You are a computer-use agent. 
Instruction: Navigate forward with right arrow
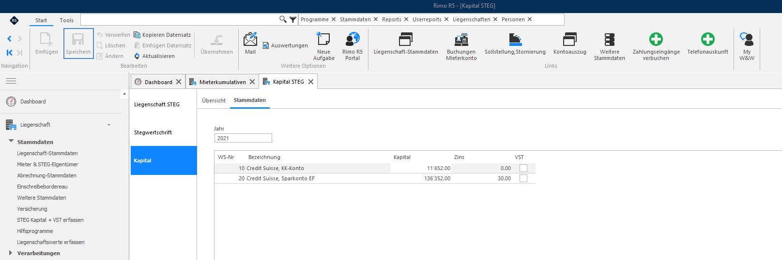point(20,39)
